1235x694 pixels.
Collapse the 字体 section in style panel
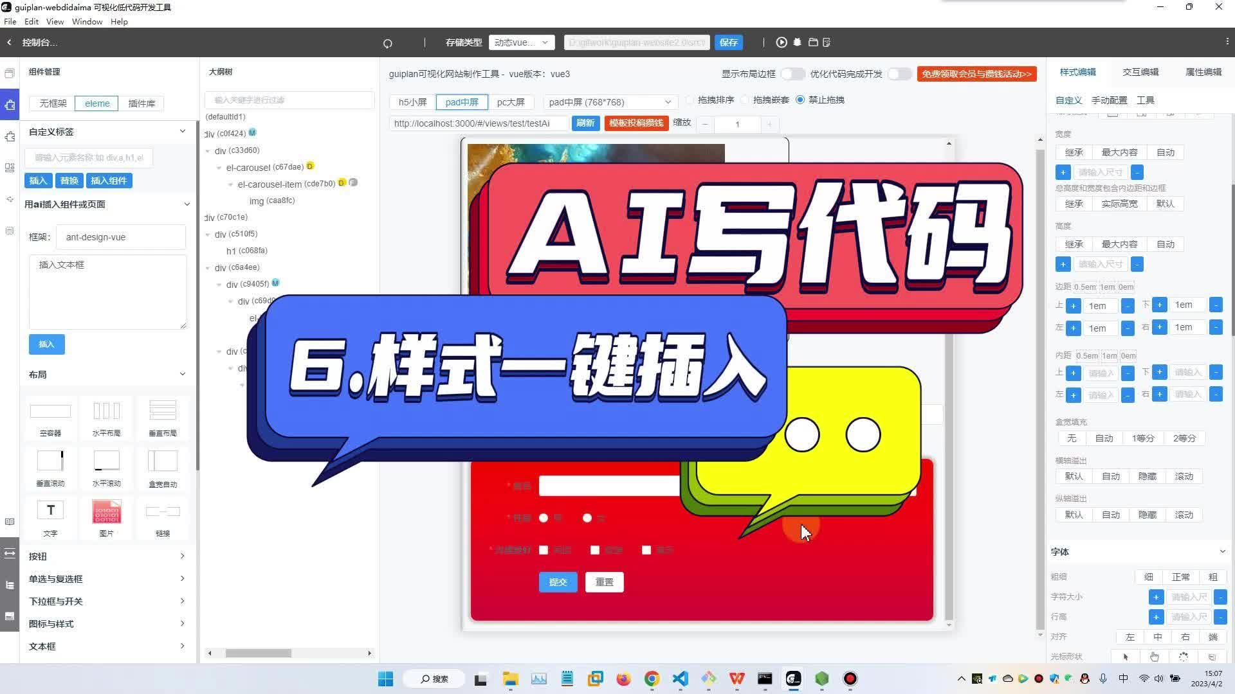point(1222,551)
